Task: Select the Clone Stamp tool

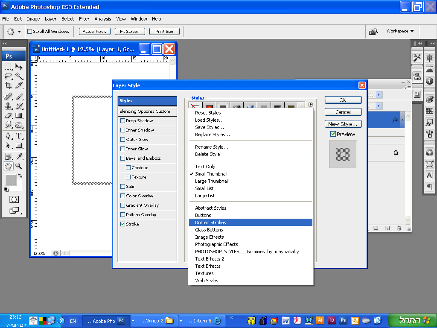Action: coord(8,106)
